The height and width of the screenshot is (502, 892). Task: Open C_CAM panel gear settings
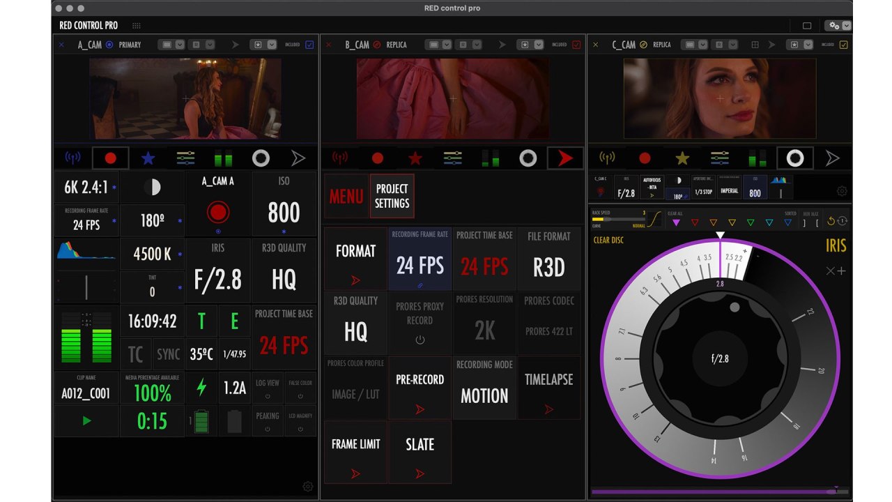click(x=842, y=191)
